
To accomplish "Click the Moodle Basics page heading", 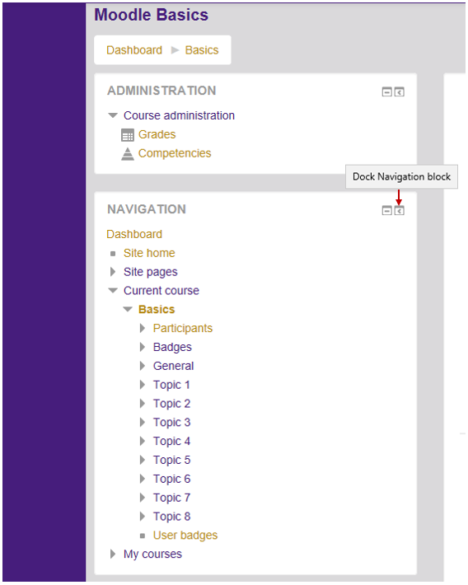I will (151, 16).
